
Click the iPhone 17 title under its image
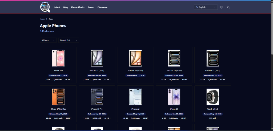[174, 109]
